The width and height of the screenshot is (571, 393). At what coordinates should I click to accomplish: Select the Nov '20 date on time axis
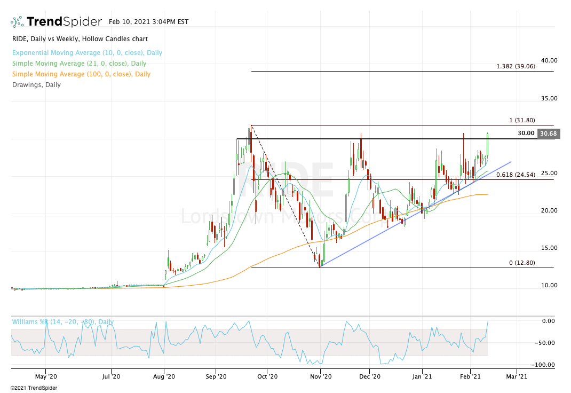tap(320, 376)
